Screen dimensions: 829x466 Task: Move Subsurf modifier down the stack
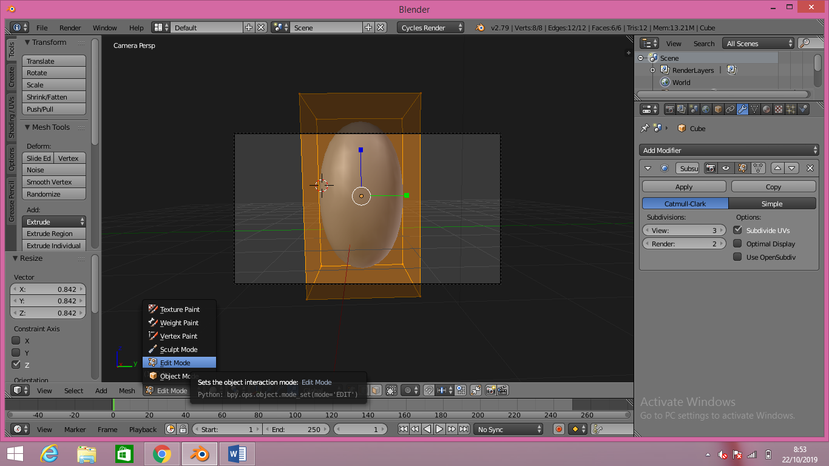click(791, 168)
